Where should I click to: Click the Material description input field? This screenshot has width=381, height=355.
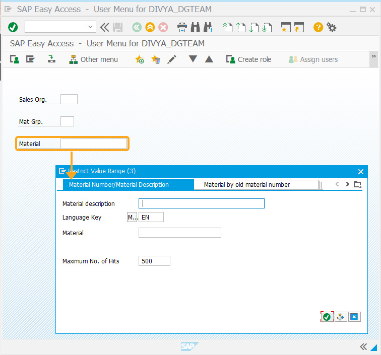click(x=202, y=203)
